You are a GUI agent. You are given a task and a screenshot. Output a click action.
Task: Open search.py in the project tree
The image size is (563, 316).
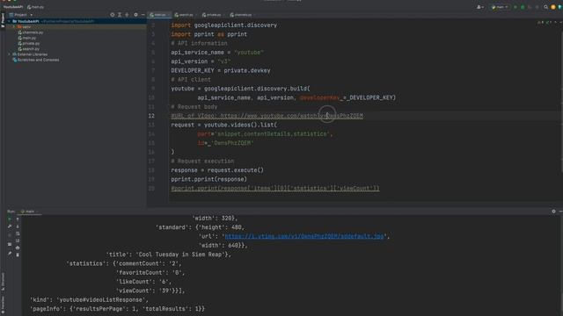[x=29, y=49]
